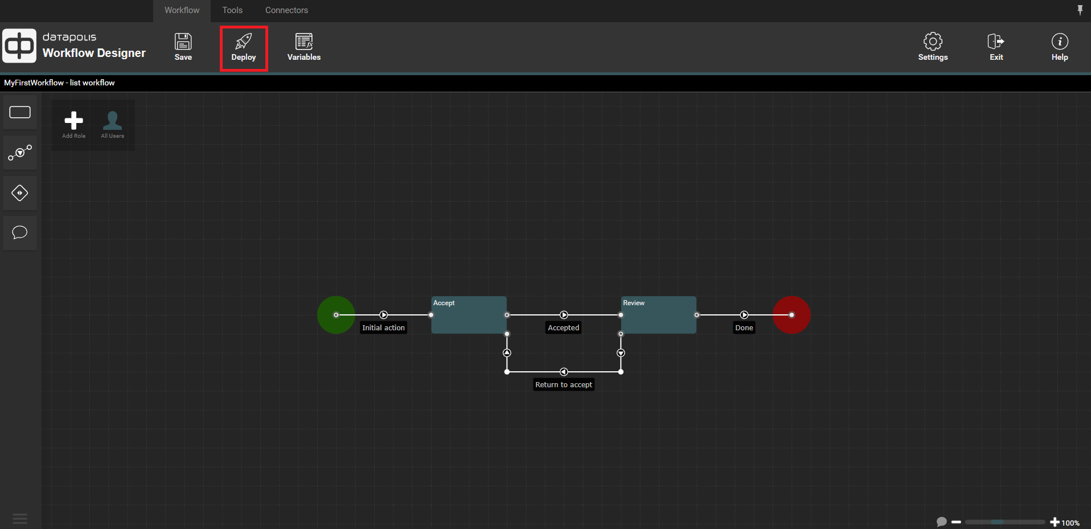This screenshot has height=529, width=1091.
Task: Click Add Role plus button
Action: pyautogui.click(x=73, y=124)
